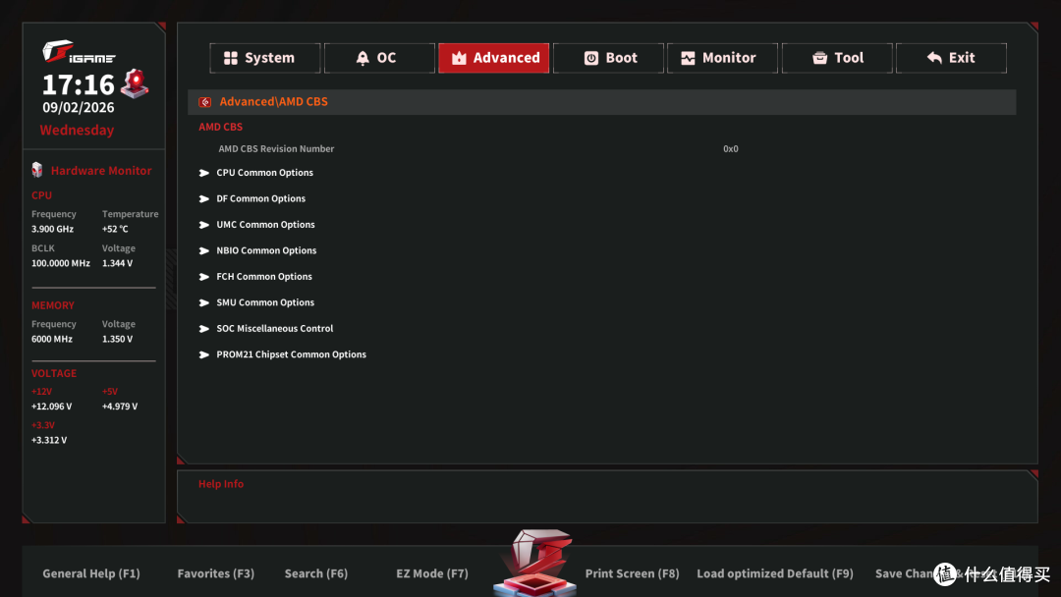
Task: Click the Hardware Monitor icon
Action: point(37,170)
